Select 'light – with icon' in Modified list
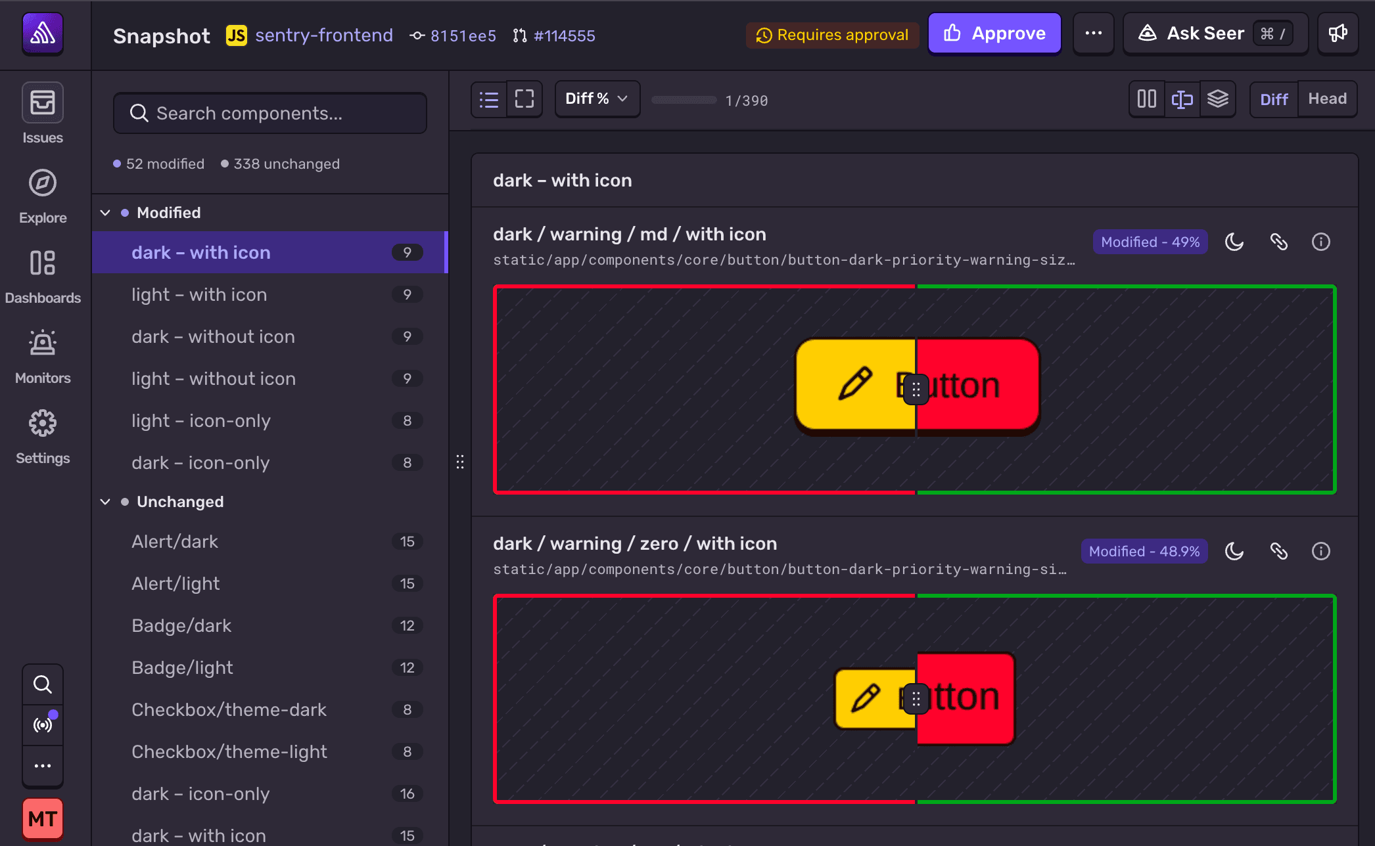 (x=270, y=294)
